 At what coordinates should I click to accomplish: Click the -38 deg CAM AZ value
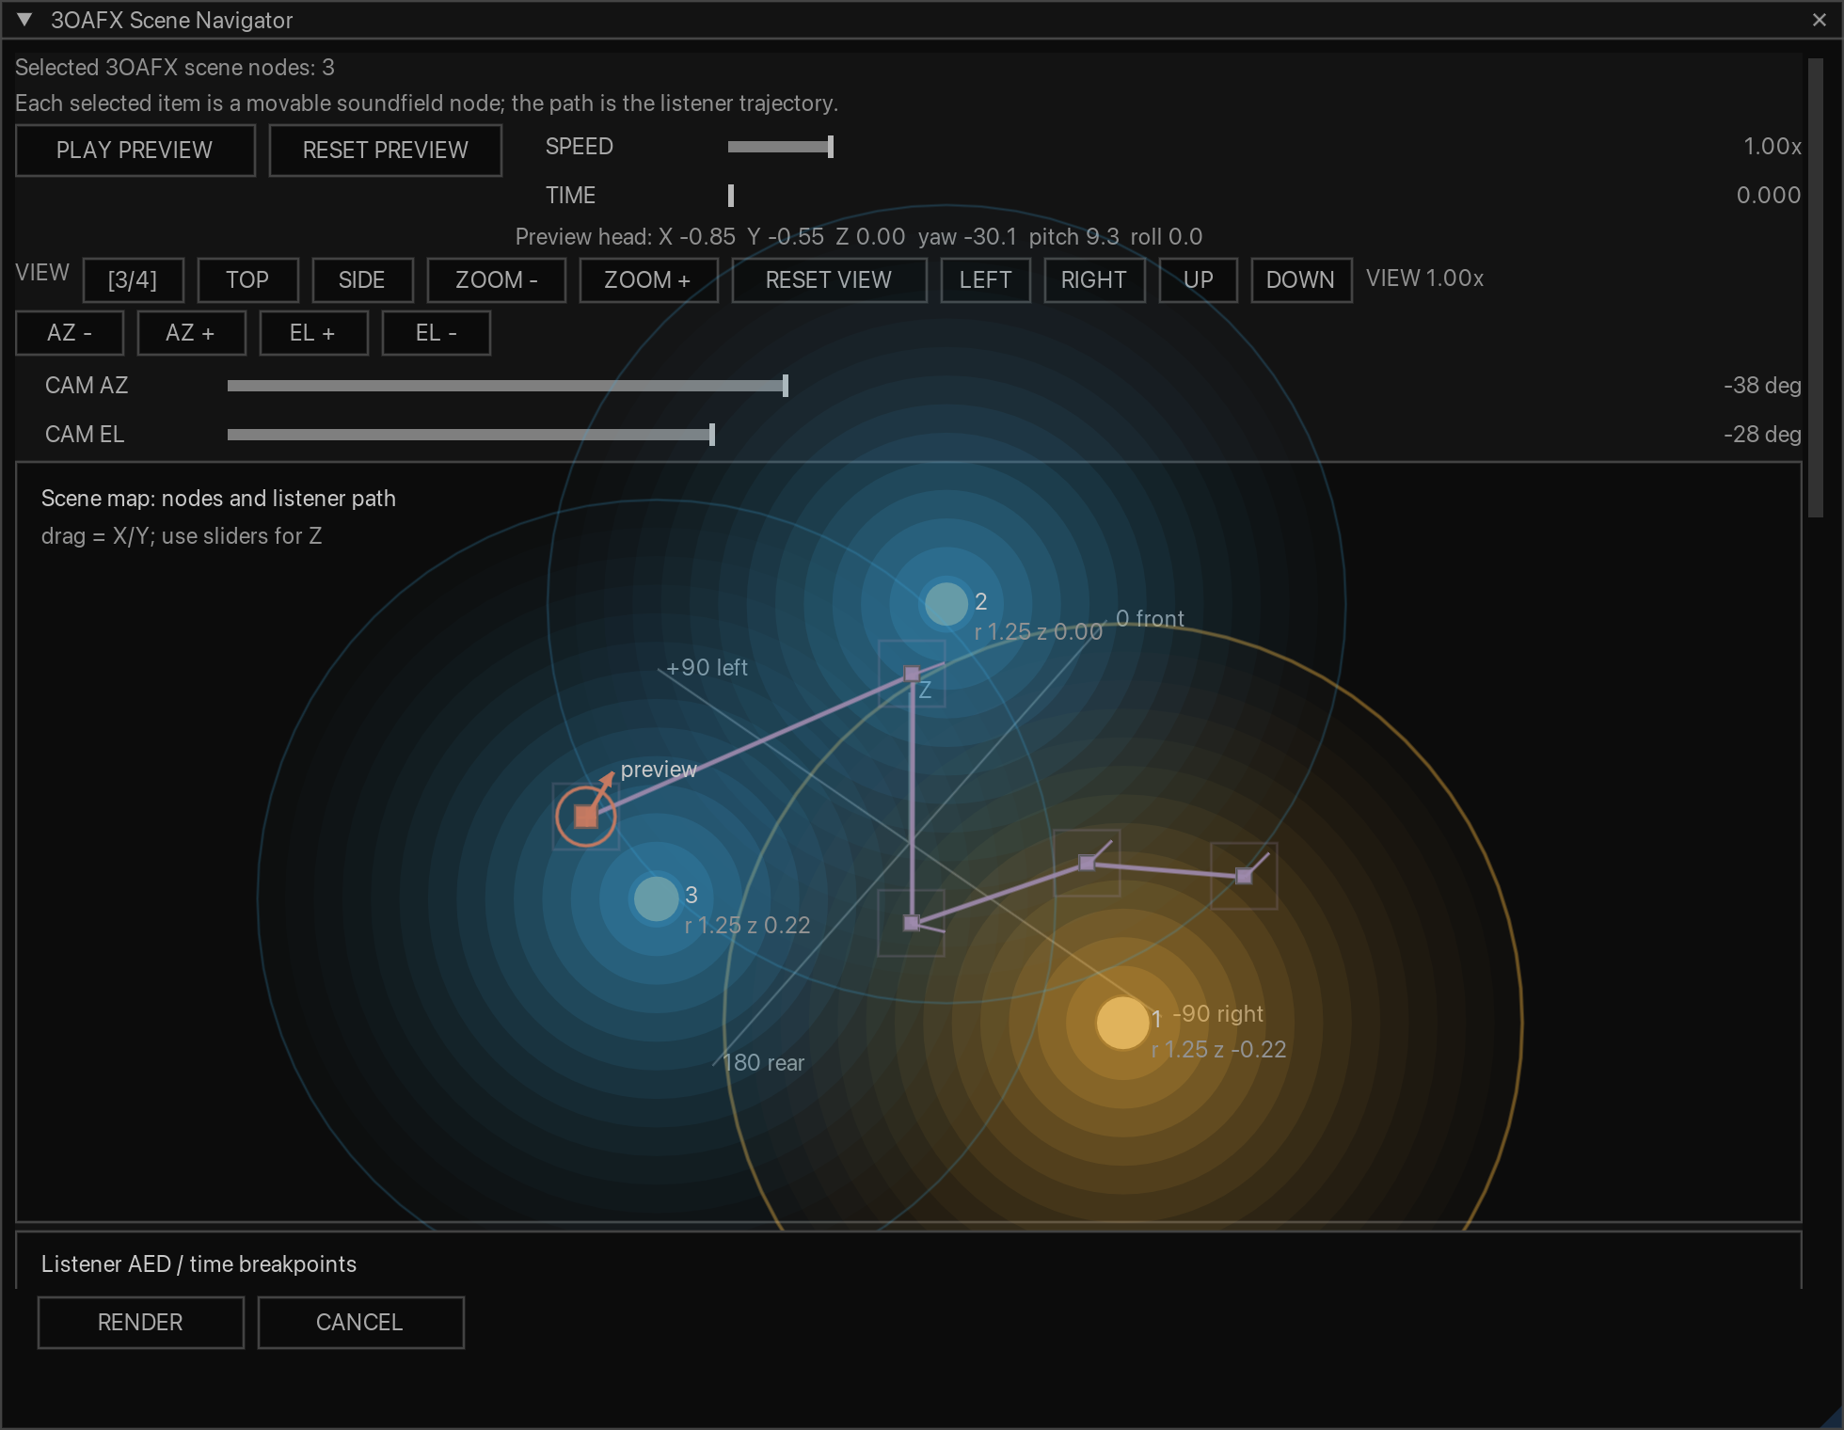(x=1762, y=386)
